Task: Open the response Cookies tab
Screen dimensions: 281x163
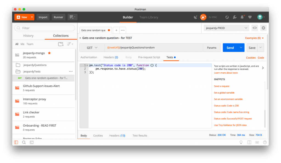Action: pyautogui.click(x=98, y=135)
